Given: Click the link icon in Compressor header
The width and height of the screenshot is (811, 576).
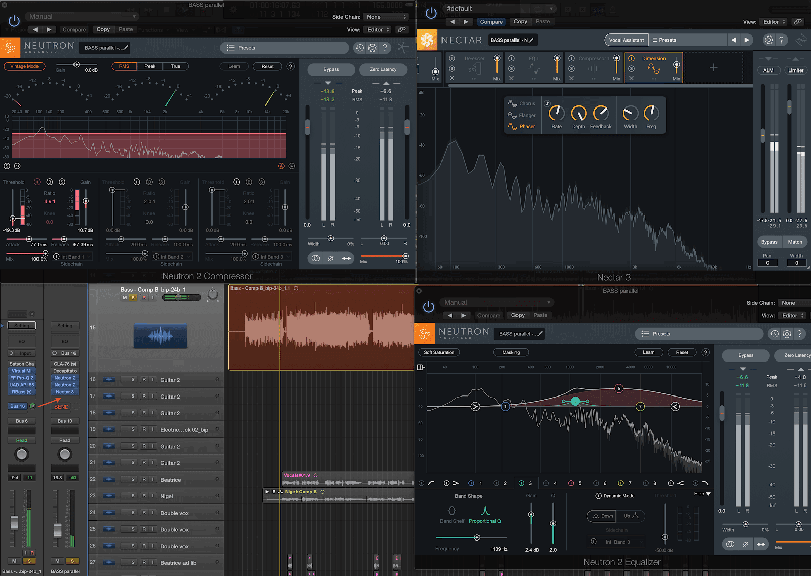Looking at the screenshot, I should (x=401, y=30).
